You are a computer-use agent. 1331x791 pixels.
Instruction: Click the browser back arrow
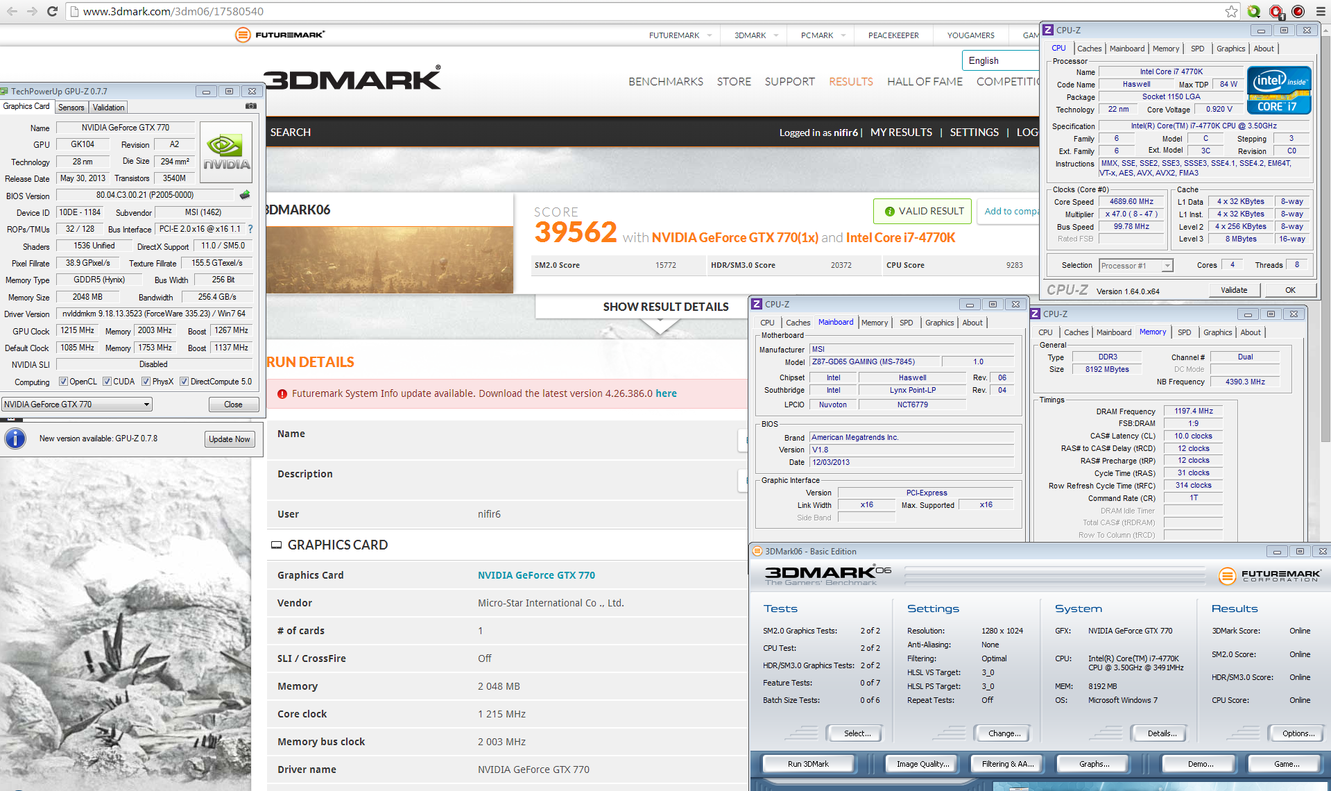coord(12,11)
